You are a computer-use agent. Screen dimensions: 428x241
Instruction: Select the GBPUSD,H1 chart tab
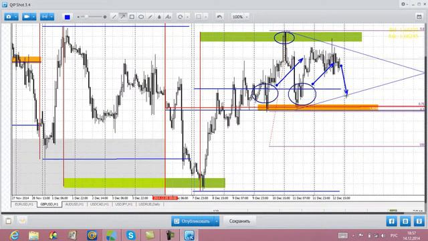tap(49, 204)
